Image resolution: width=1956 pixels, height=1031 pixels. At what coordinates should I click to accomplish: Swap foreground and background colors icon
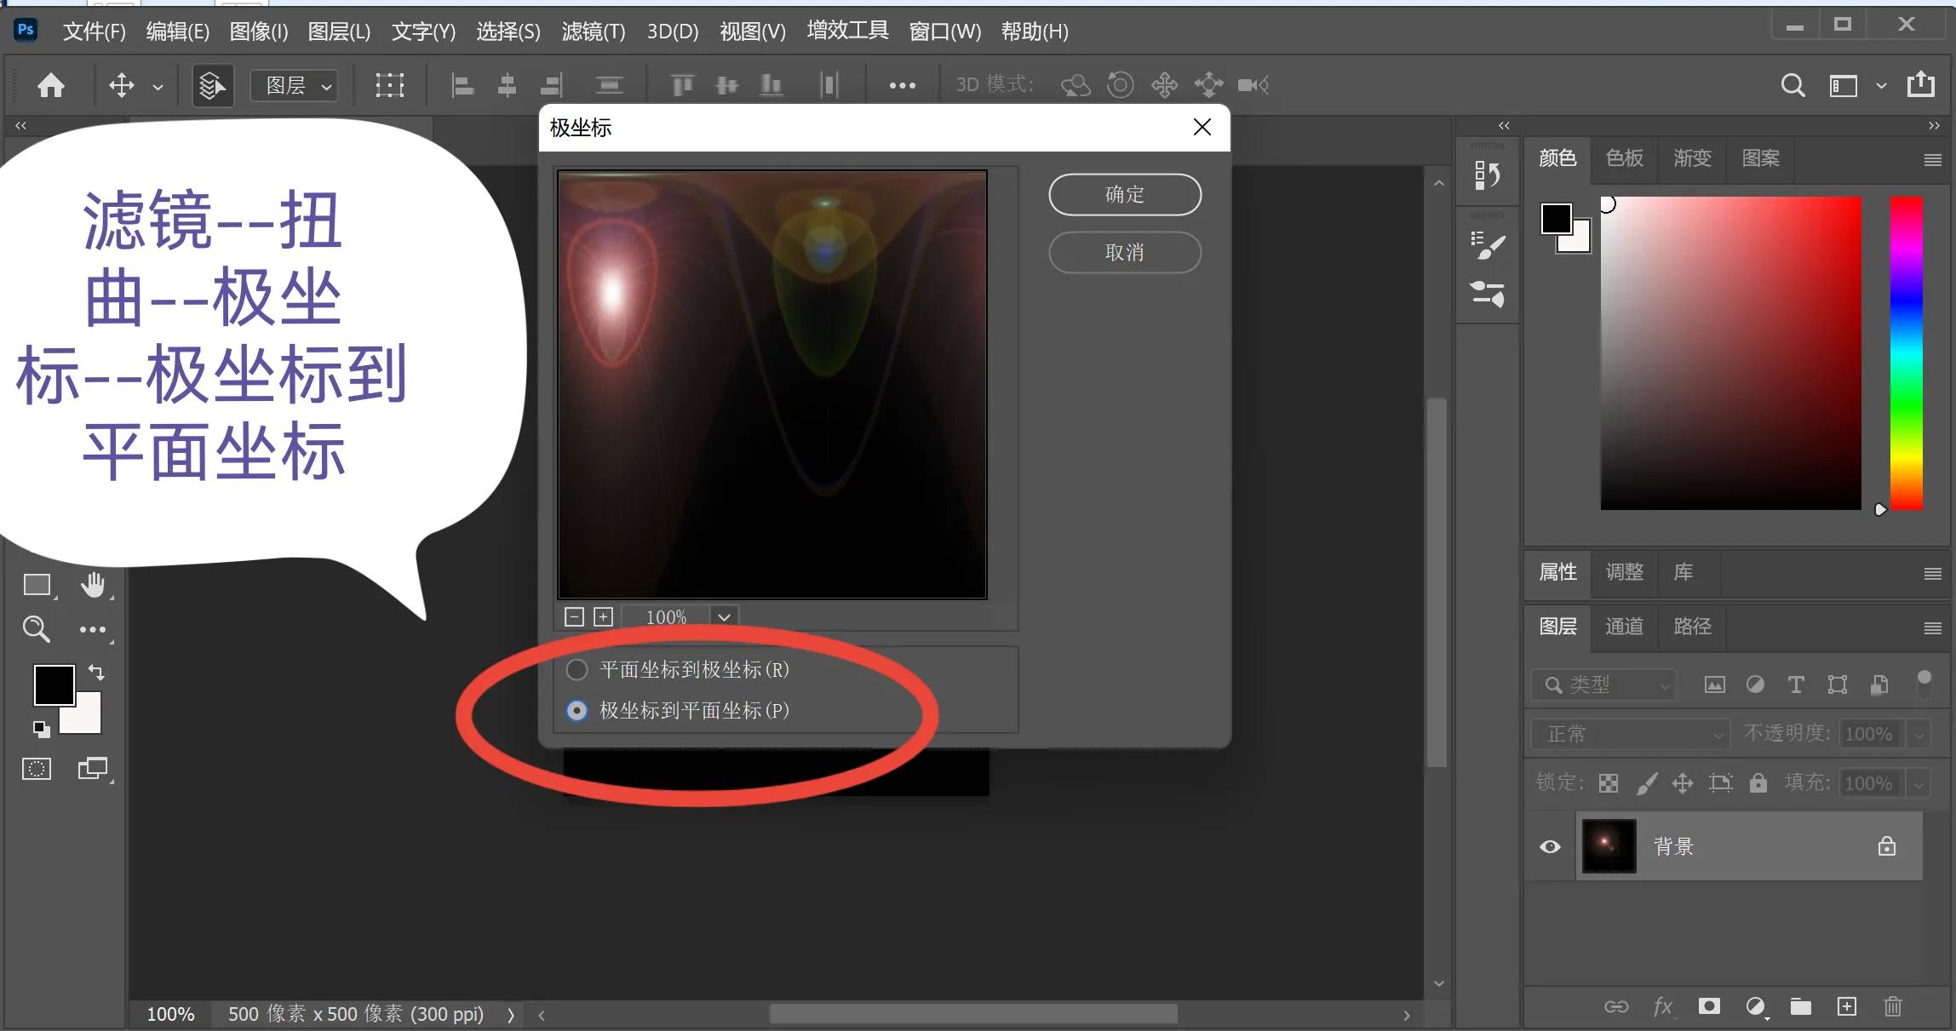click(96, 673)
